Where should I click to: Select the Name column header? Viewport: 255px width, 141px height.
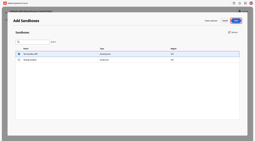(26, 48)
